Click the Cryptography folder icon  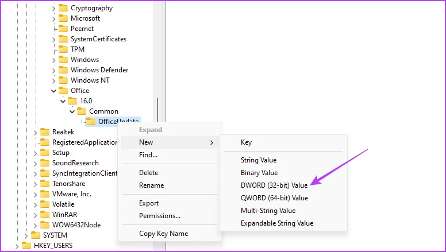(x=63, y=8)
